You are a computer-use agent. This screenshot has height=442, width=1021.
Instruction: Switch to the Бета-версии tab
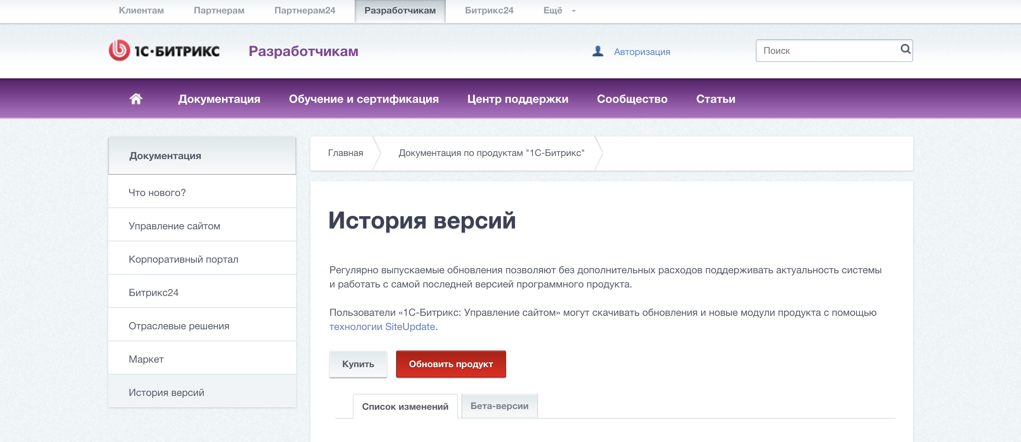click(x=499, y=405)
